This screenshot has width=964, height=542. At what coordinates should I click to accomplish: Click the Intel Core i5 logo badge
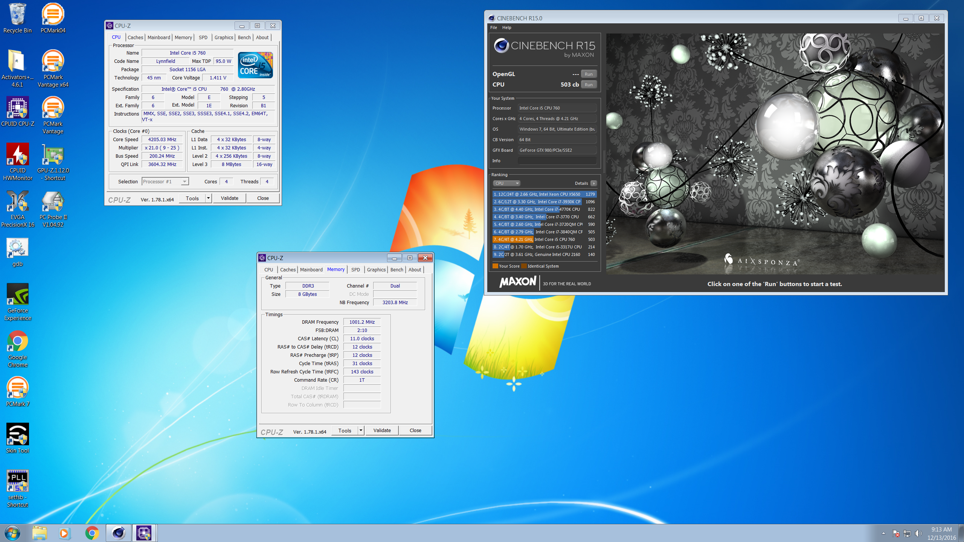255,65
